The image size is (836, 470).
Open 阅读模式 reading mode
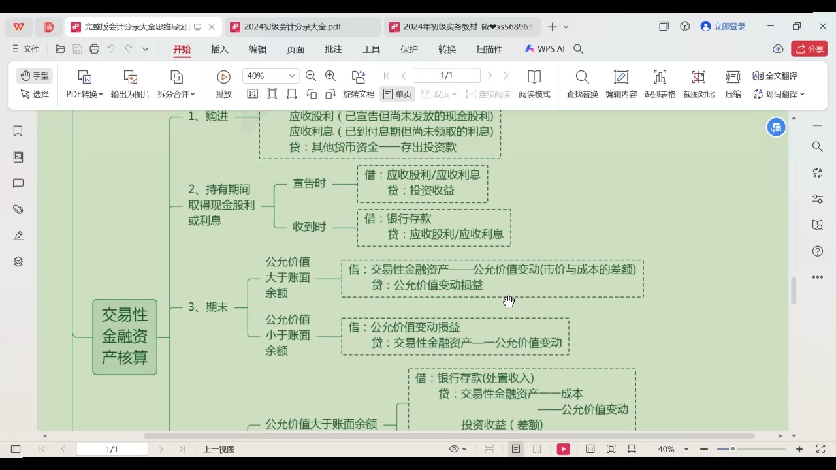tap(534, 84)
